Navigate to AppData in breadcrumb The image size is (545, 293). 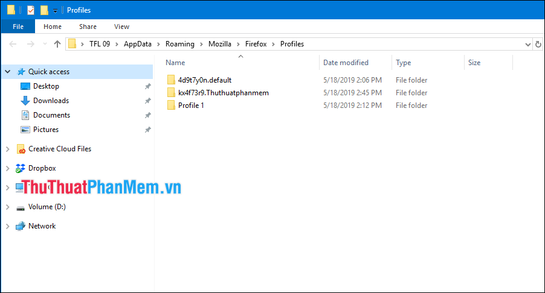tap(138, 44)
